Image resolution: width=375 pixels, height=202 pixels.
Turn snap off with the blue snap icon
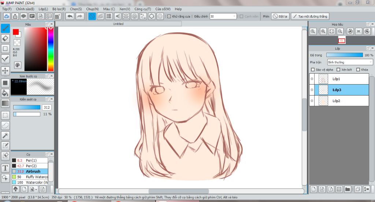92,16
